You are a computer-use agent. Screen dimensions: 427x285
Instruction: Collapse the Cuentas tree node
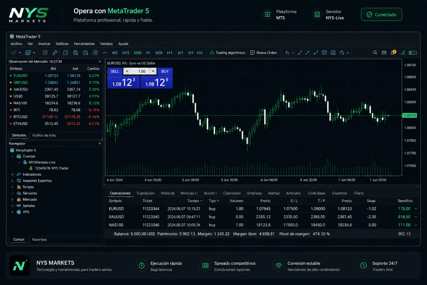tap(12, 156)
